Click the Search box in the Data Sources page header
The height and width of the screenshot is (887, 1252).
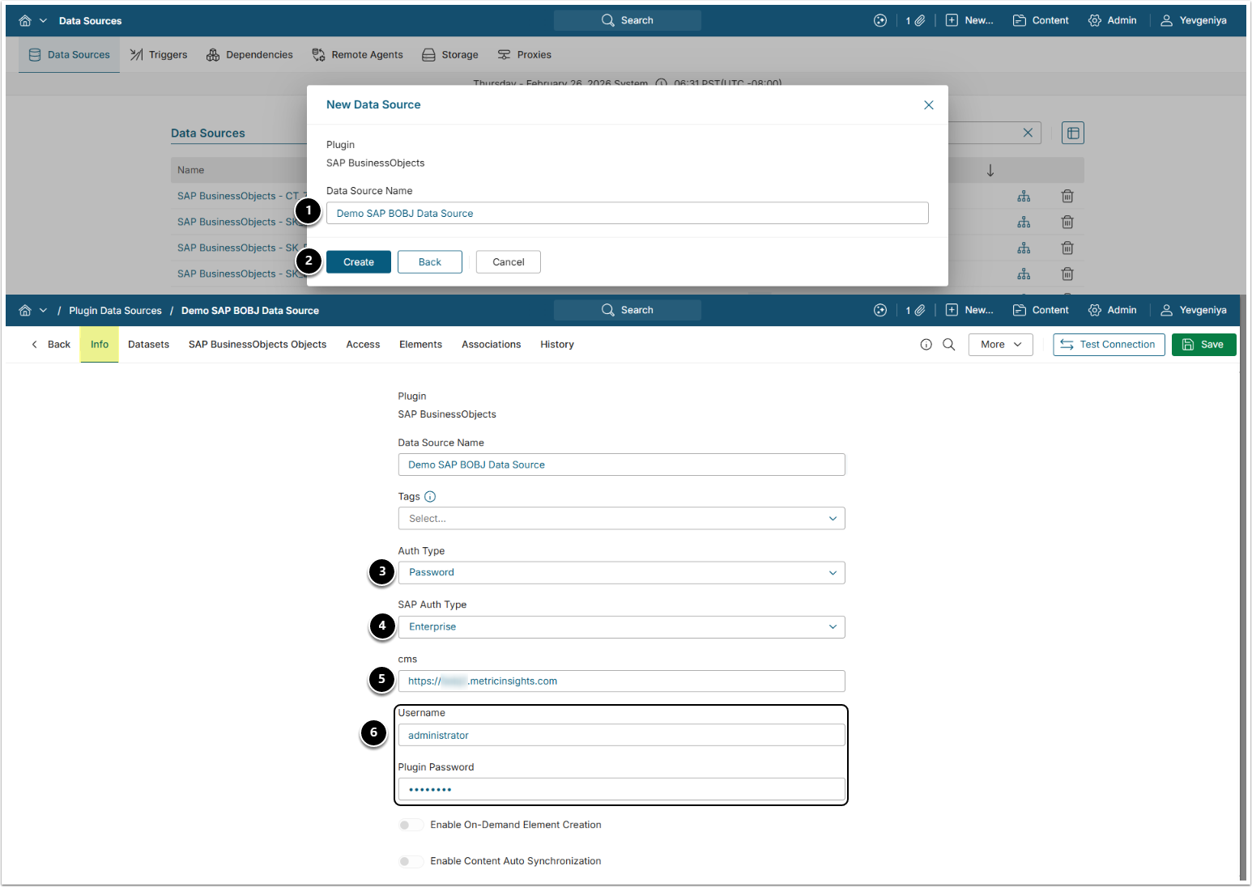pyautogui.click(x=628, y=20)
